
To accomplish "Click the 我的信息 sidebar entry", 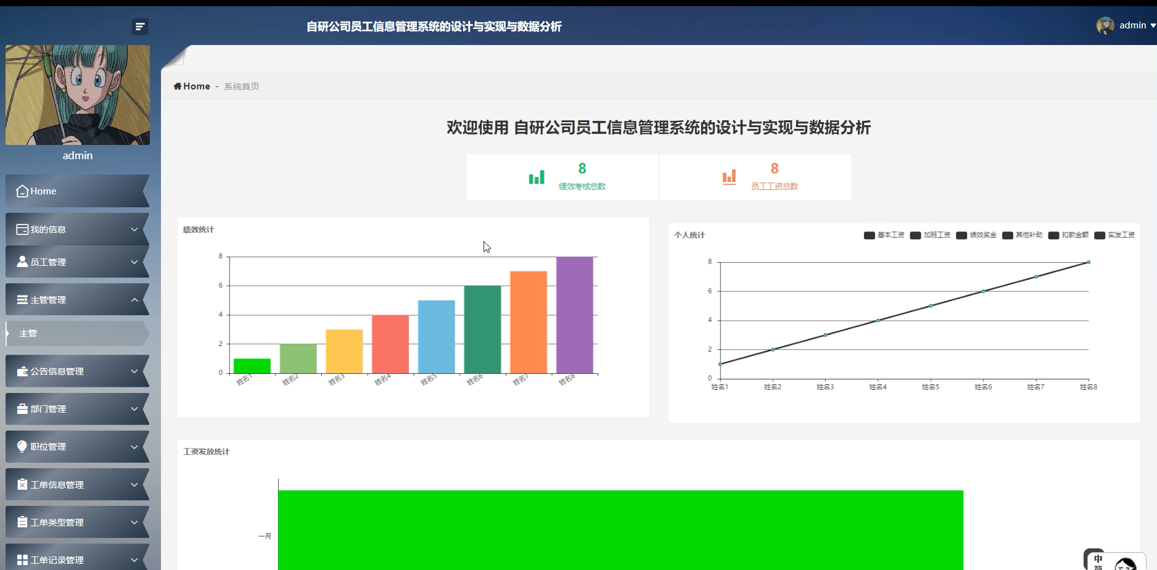I will (x=49, y=229).
